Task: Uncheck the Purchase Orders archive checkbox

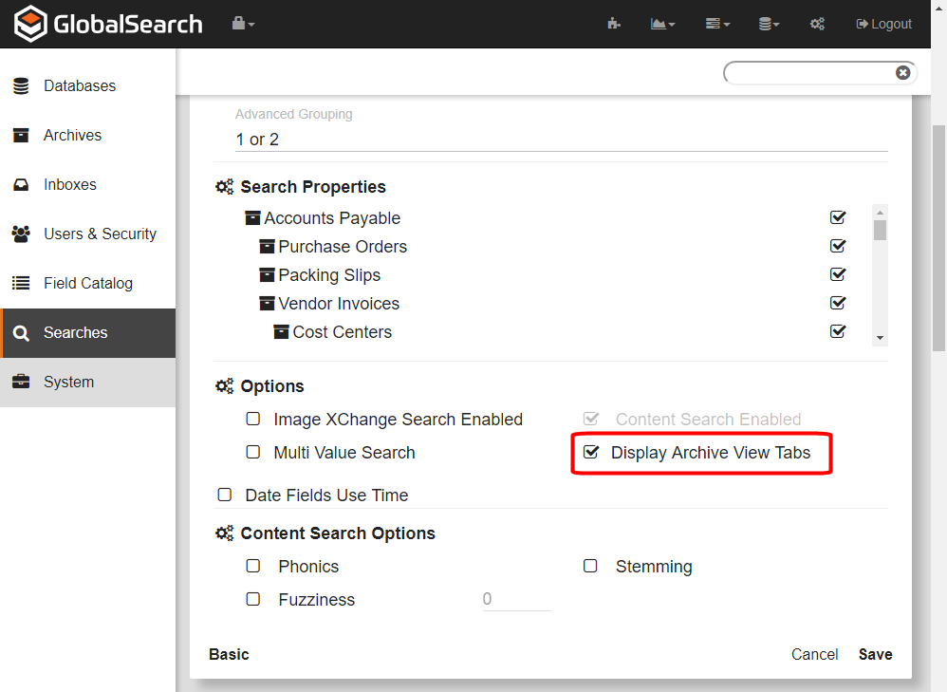Action: [x=838, y=246]
